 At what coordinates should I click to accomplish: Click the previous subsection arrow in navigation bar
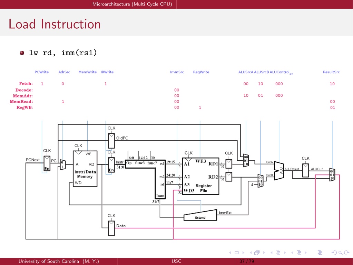(x=271, y=253)
